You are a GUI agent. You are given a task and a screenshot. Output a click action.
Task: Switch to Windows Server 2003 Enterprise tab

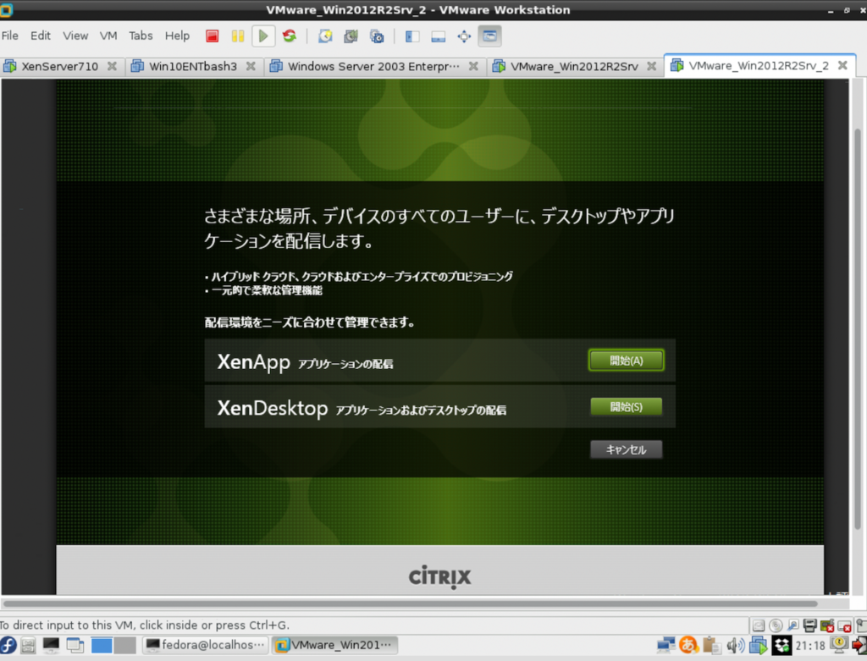coord(373,66)
